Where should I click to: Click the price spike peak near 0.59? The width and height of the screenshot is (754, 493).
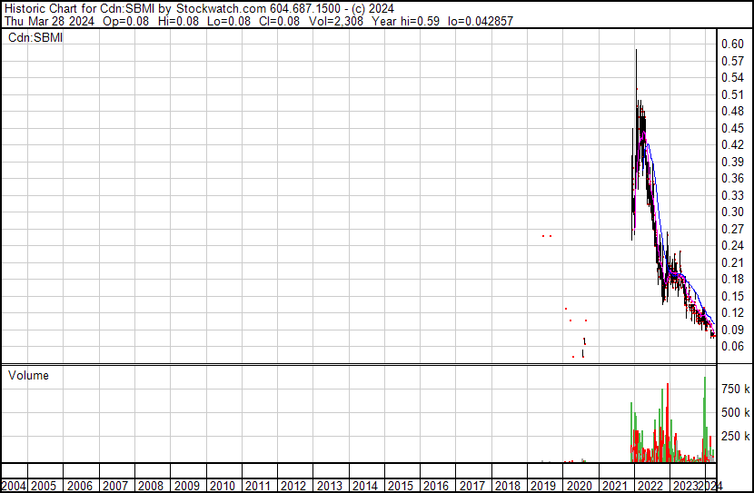tap(636, 53)
